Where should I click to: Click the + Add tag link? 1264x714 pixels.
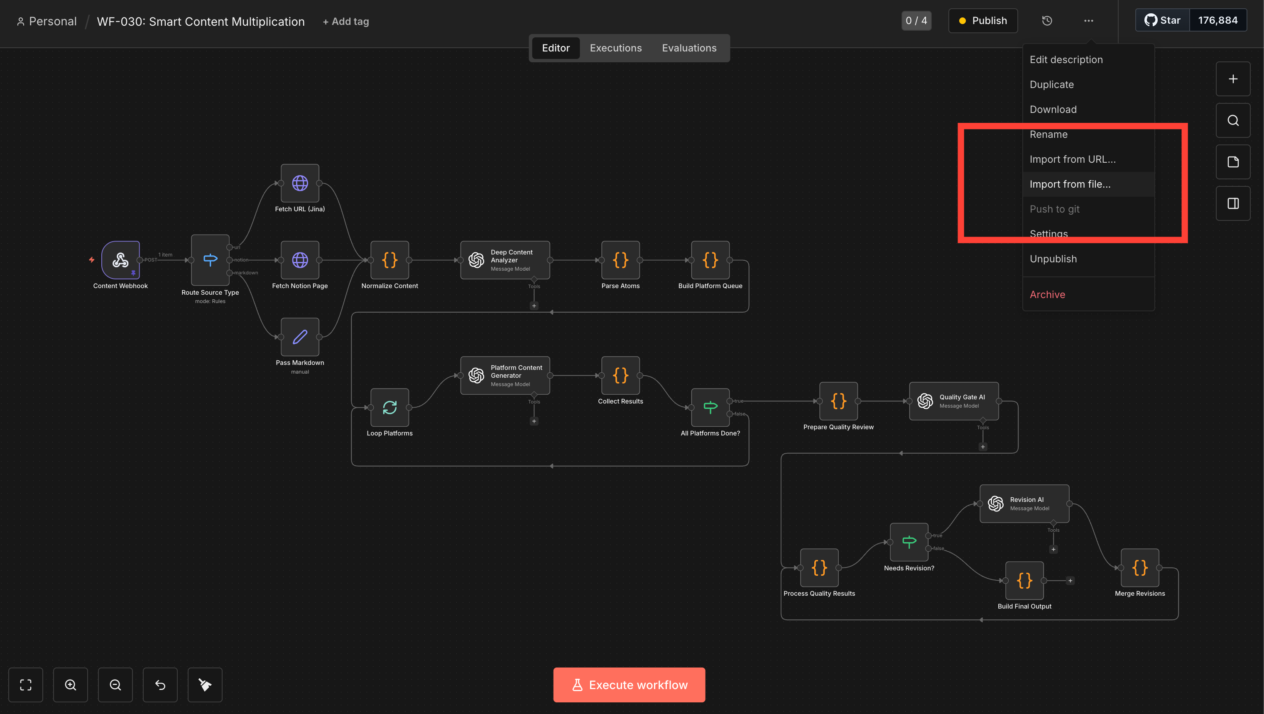tap(345, 22)
